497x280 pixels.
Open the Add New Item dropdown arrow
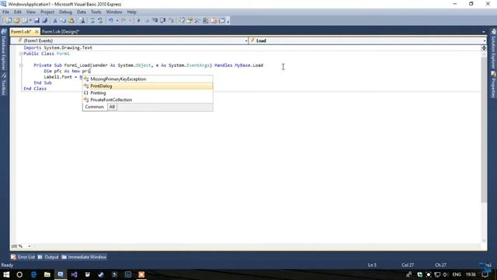coord(30,21)
